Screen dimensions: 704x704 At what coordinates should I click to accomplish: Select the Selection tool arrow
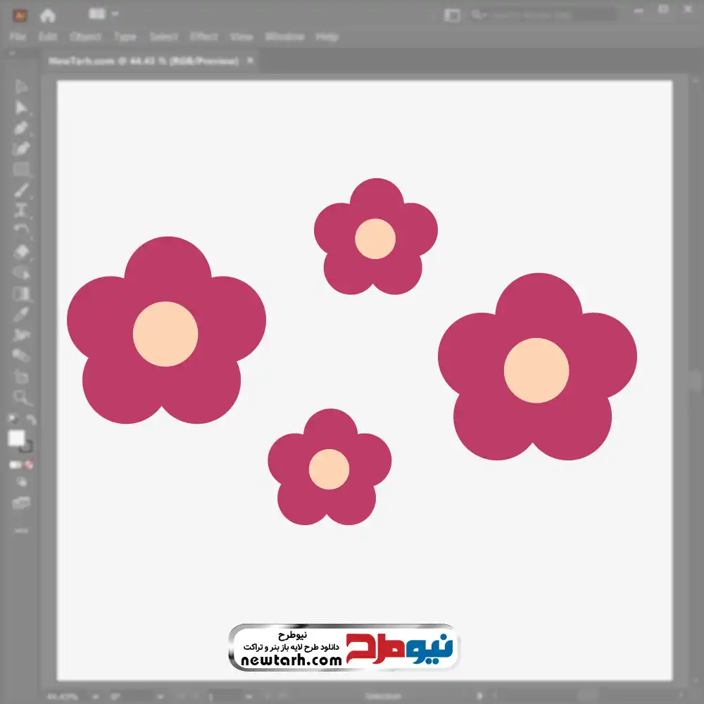21,87
